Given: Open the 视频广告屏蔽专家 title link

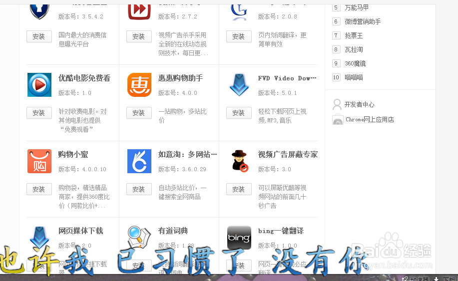Looking at the screenshot, I should coord(288,155).
